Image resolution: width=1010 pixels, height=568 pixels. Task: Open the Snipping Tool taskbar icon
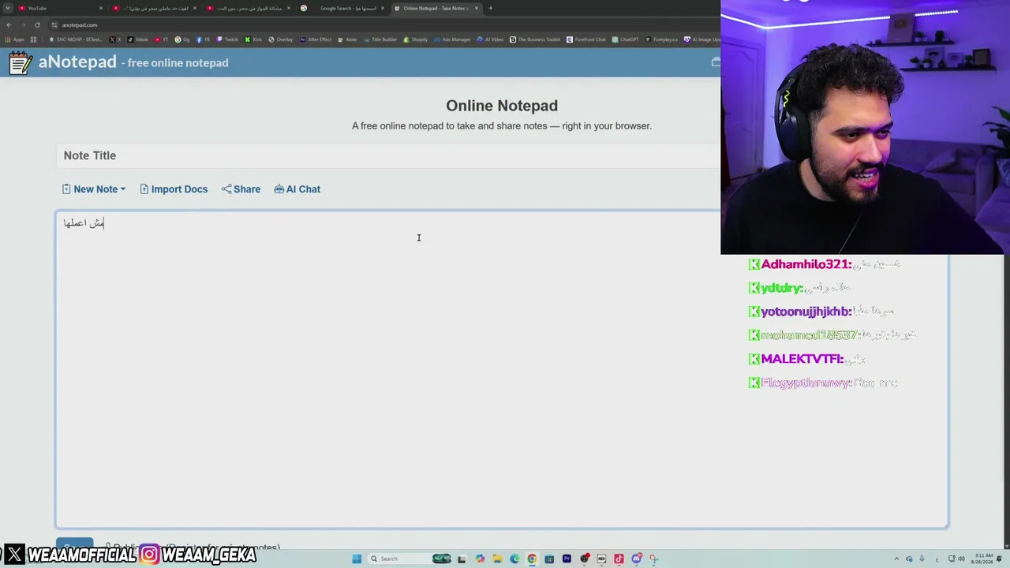653,559
